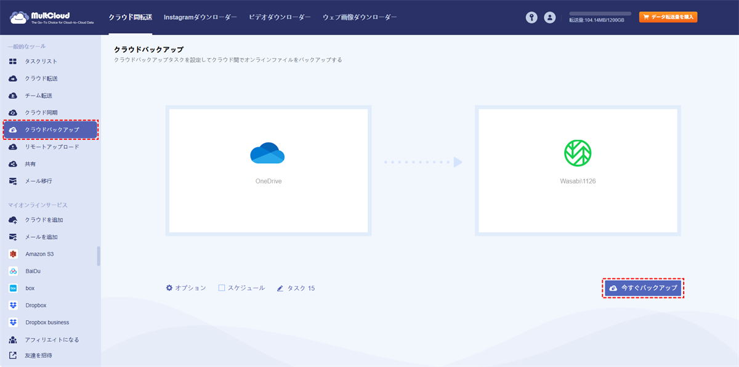
Task: Click the クラウドを追加 icon
Action: [x=13, y=220]
